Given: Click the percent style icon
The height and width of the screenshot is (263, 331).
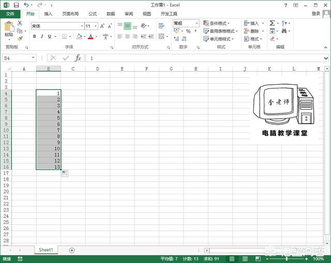Looking at the screenshot, I should (x=188, y=32).
